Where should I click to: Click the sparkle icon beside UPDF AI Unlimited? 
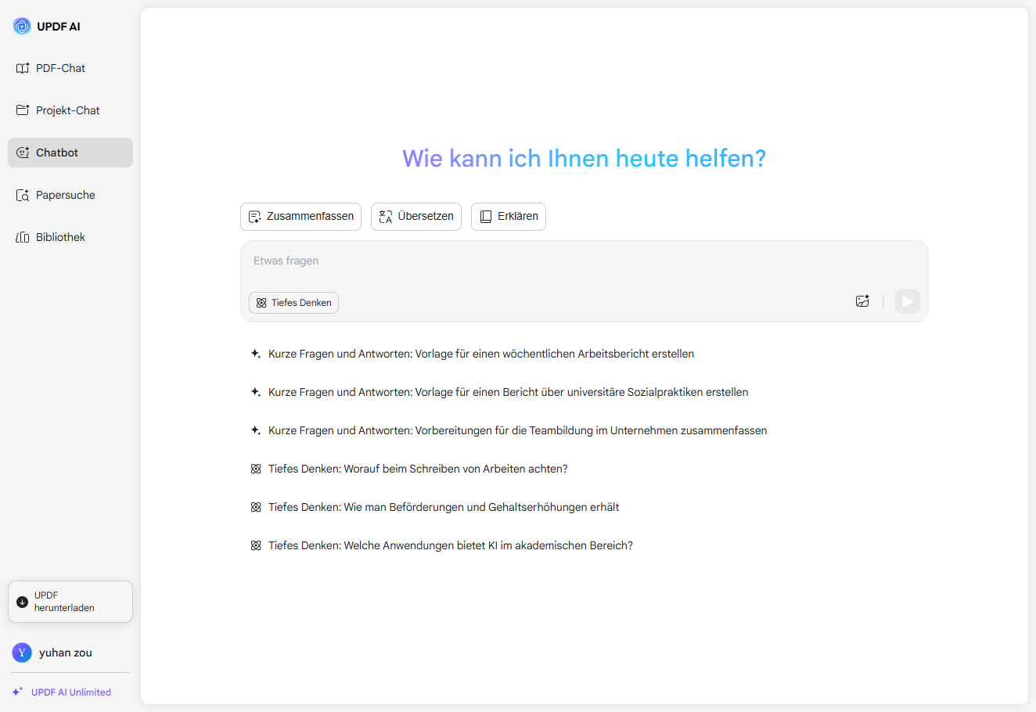17,692
